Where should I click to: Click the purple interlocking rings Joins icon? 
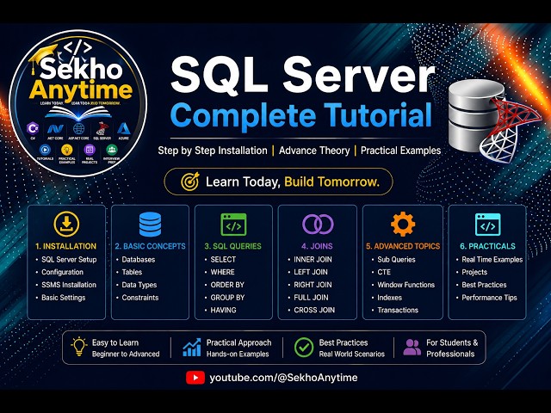pos(318,224)
